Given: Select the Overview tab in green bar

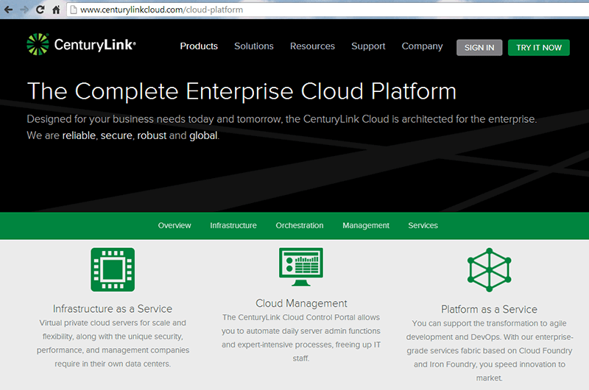Looking at the screenshot, I should [x=174, y=226].
